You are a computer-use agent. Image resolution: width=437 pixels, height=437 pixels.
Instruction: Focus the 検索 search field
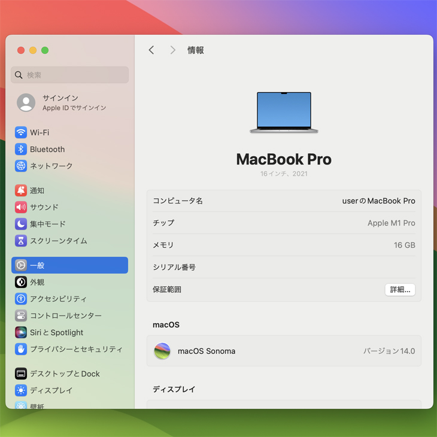[x=69, y=75]
